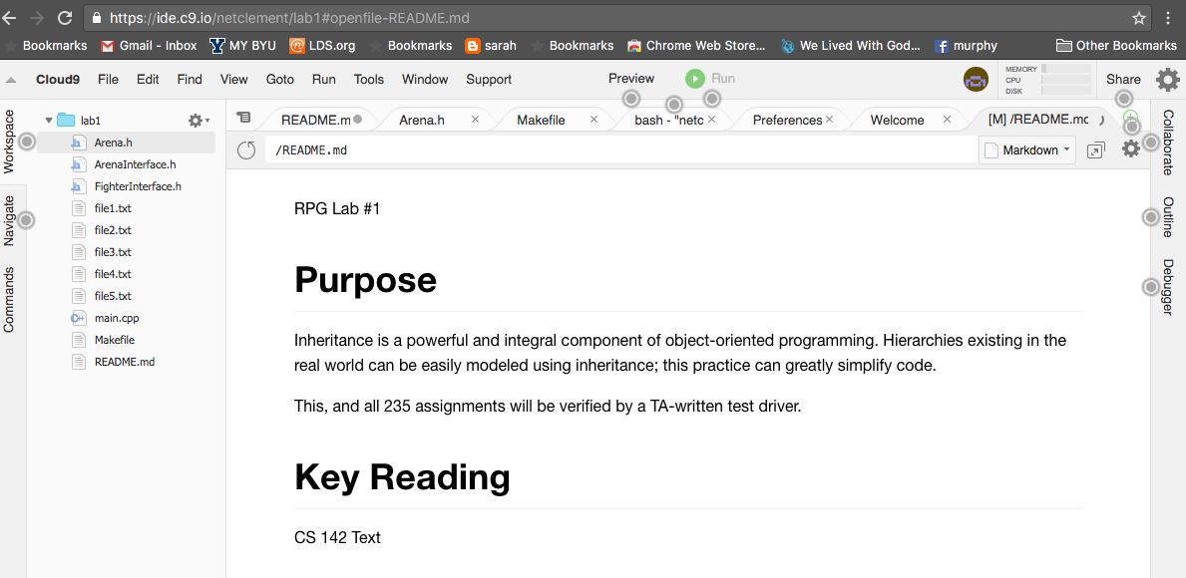
Task: Click the browser forward arrow
Action: (37, 17)
